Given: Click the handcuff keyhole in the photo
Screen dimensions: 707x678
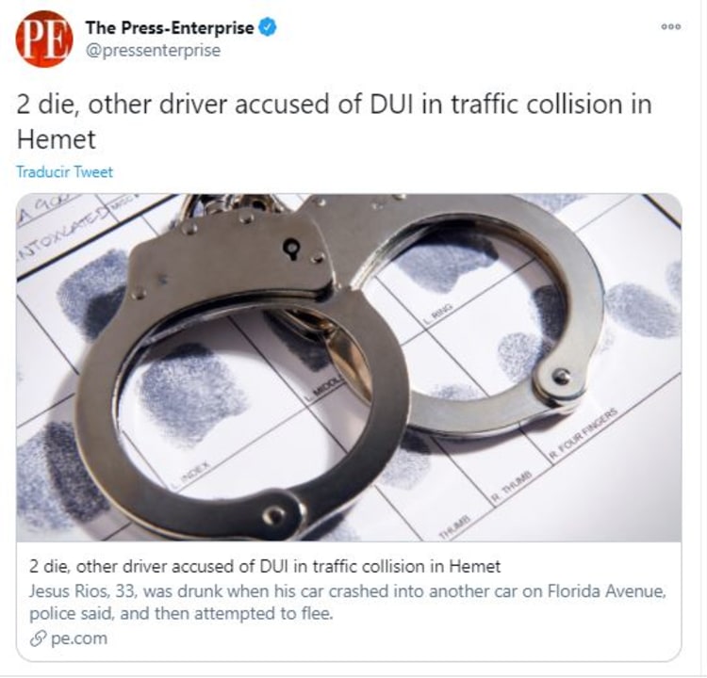Looking at the screenshot, I should pos(291,249).
